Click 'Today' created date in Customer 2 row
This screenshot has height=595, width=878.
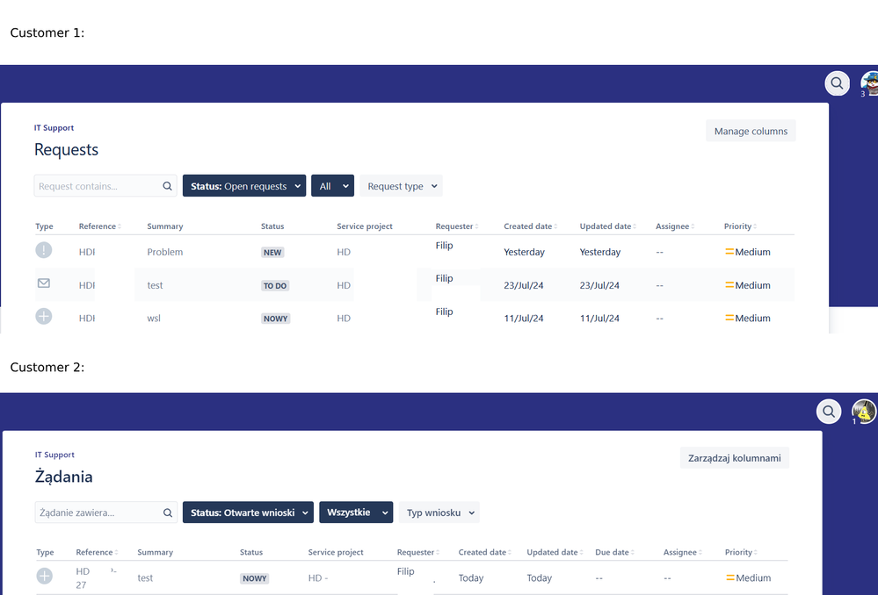(x=471, y=578)
